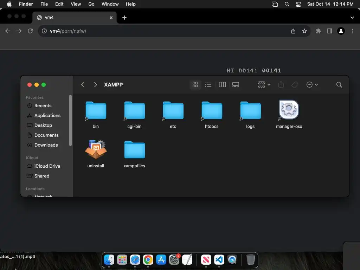Open the Window menu
Viewport: 360px width, 270px height.
click(110, 4)
